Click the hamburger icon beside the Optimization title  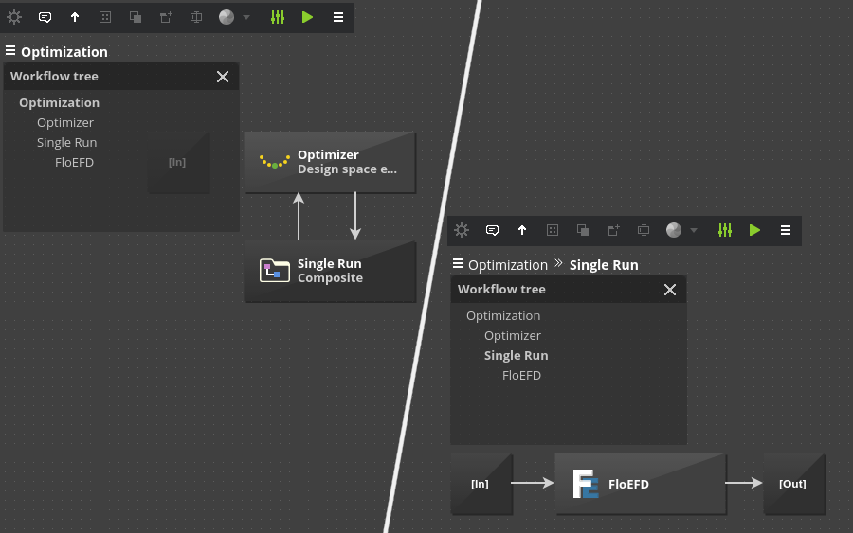pyautogui.click(x=10, y=50)
